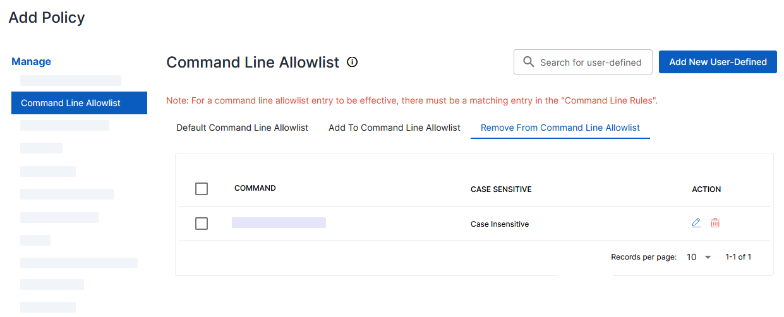The width and height of the screenshot is (784, 317).
Task: Click the info icon beside Command Line Allowlist
Action: pos(353,62)
